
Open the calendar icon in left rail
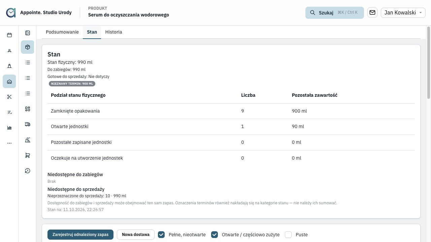click(x=9, y=35)
